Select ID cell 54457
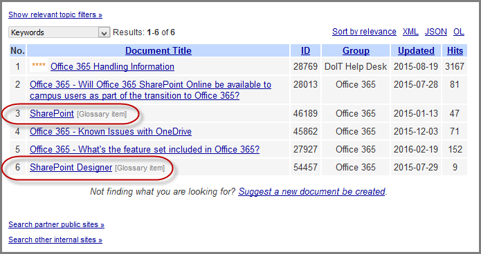481x254 pixels. [305, 168]
